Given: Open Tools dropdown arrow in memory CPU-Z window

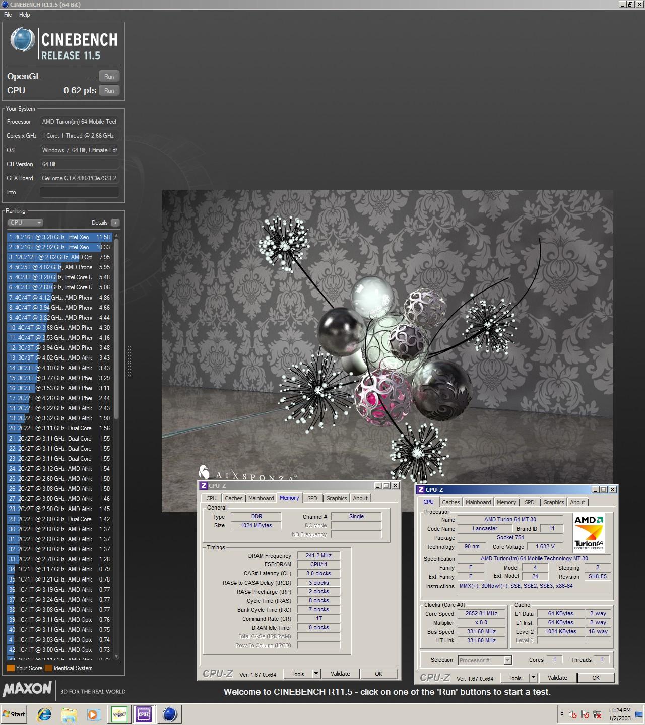Looking at the screenshot, I should point(316,674).
